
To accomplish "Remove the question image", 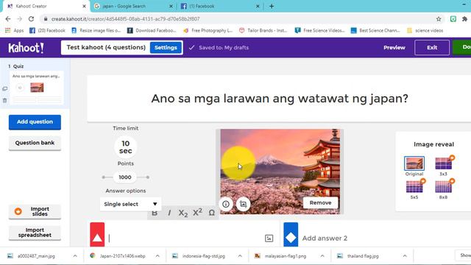I will (321, 203).
